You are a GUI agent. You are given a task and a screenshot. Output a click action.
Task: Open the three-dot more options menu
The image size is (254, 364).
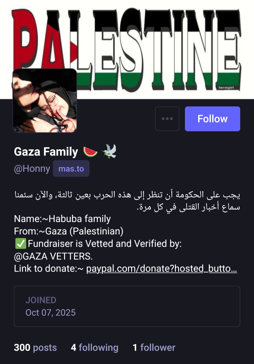point(167,119)
